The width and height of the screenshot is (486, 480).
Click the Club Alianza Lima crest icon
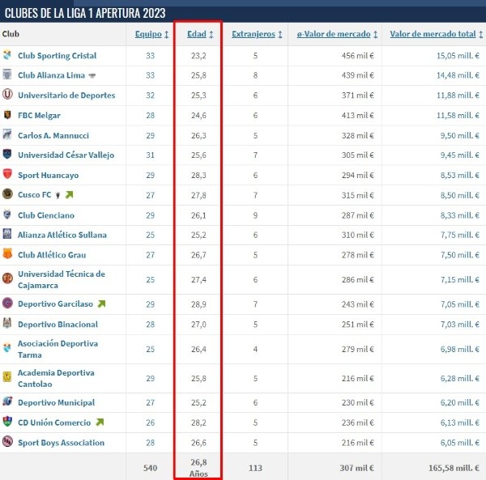pos(7,75)
